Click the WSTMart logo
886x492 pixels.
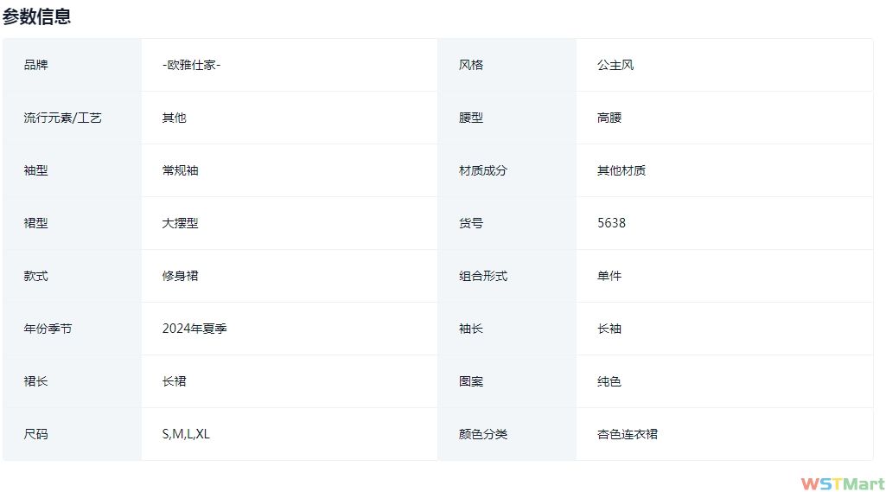(842, 483)
